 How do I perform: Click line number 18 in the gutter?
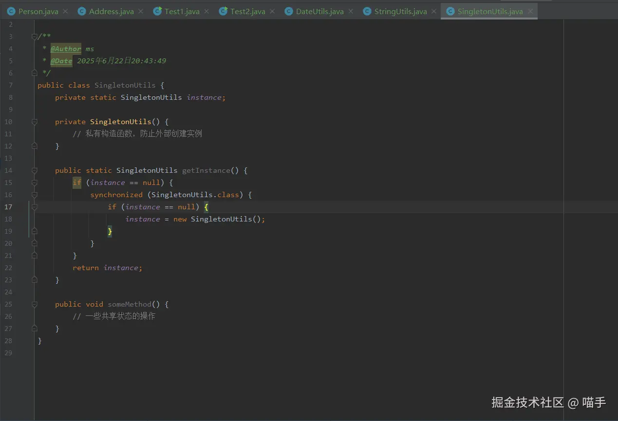pos(8,219)
